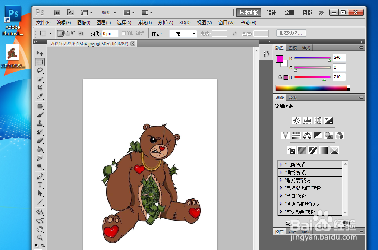Viewport: 378px width, 250px height.
Task: Open the 样式 style dropdown
Action: click(183, 34)
